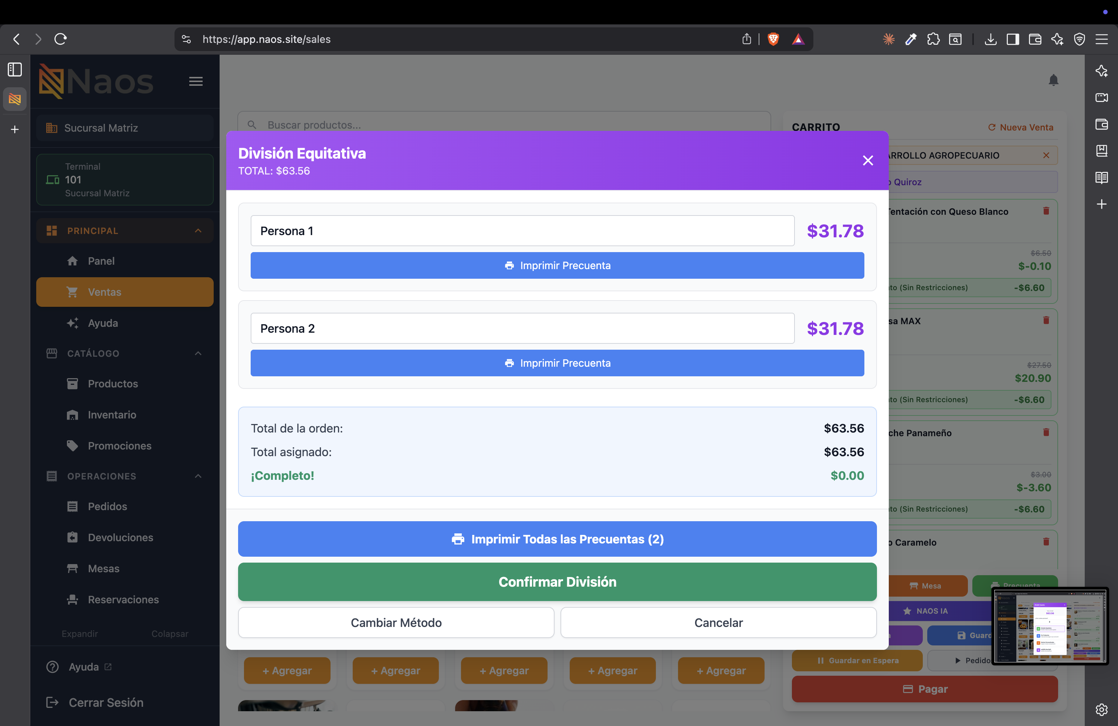Open a new tab with plus icon

pos(14,129)
